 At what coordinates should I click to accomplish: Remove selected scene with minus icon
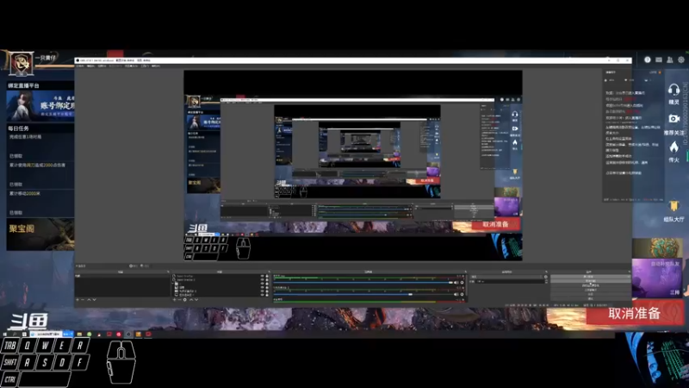click(x=83, y=299)
